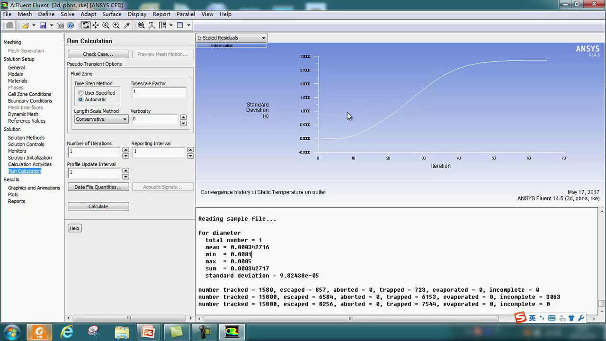Click the input bar wrench settings icon
The height and width of the screenshot is (341, 606).
pyautogui.click(x=581, y=318)
